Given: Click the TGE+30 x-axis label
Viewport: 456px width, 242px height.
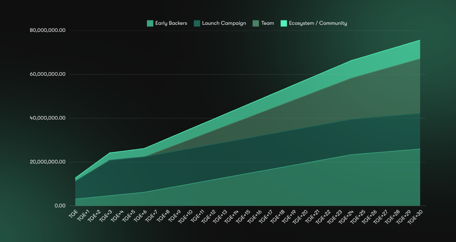Looking at the screenshot, I should 415,216.
